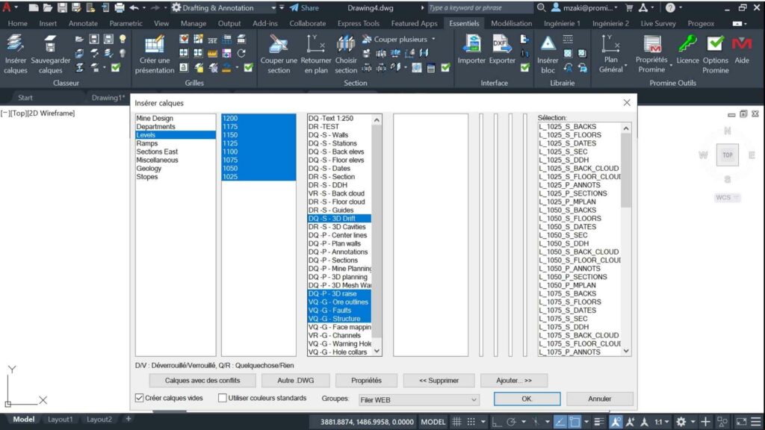Select DQ -S - 3D Drift layer
This screenshot has width=765, height=430.
click(x=340, y=219)
